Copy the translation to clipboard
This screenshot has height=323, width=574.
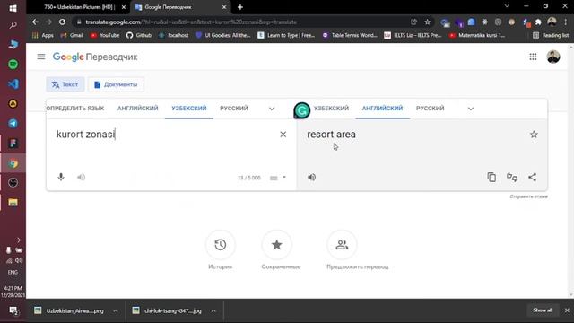coord(491,178)
